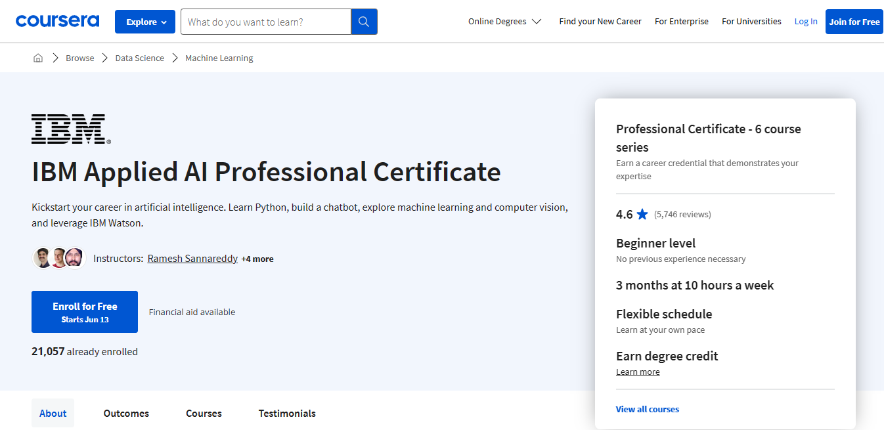The width and height of the screenshot is (884, 430).
Task: Click the 'Flexible schedule' text
Action: pyautogui.click(x=664, y=314)
